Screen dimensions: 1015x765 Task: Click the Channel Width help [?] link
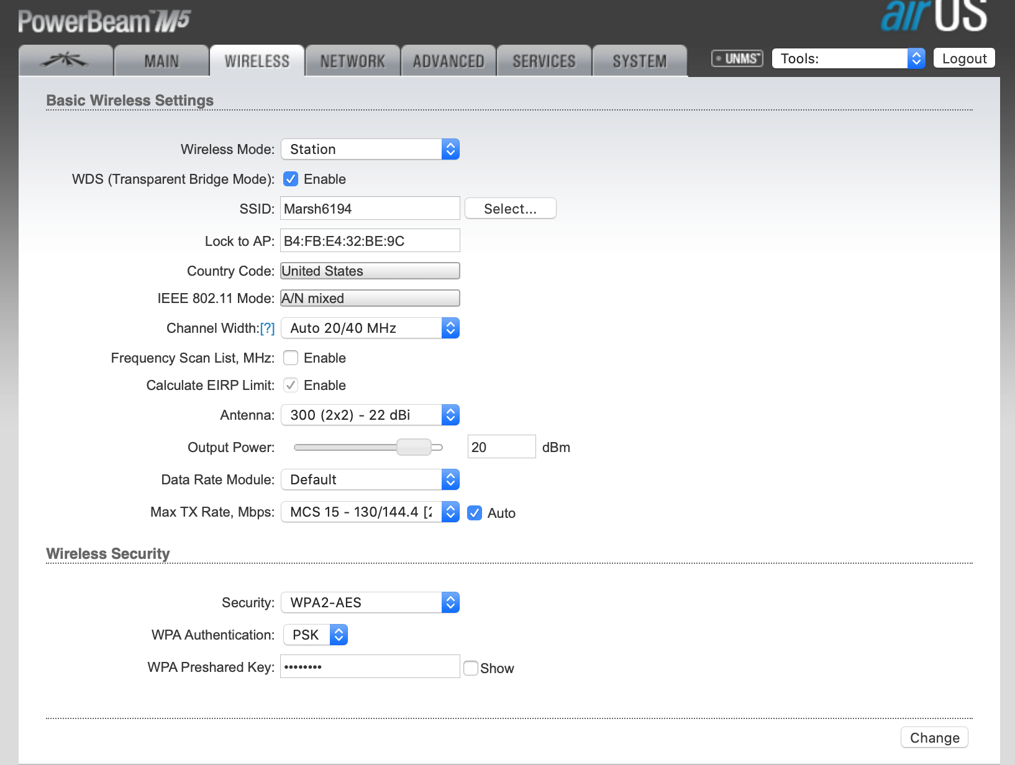tap(267, 328)
